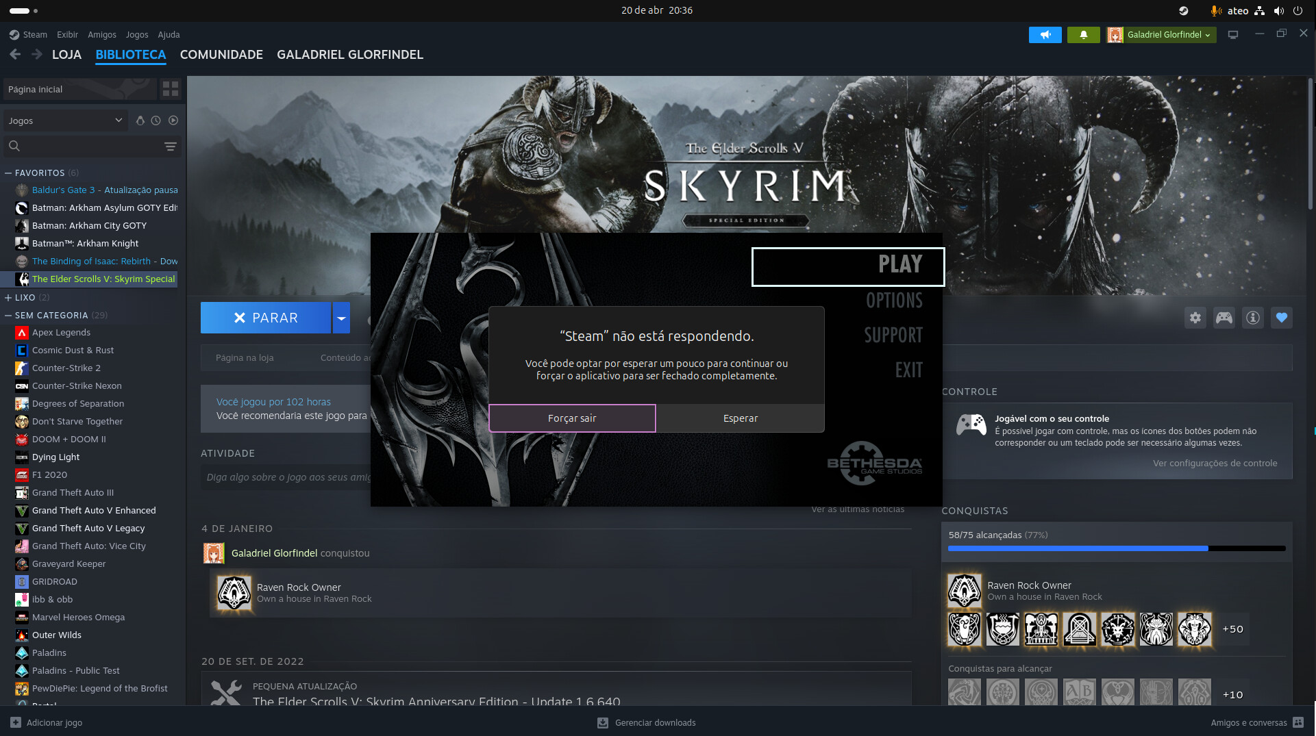
Task: Open the Exibir menu
Action: (x=67, y=35)
